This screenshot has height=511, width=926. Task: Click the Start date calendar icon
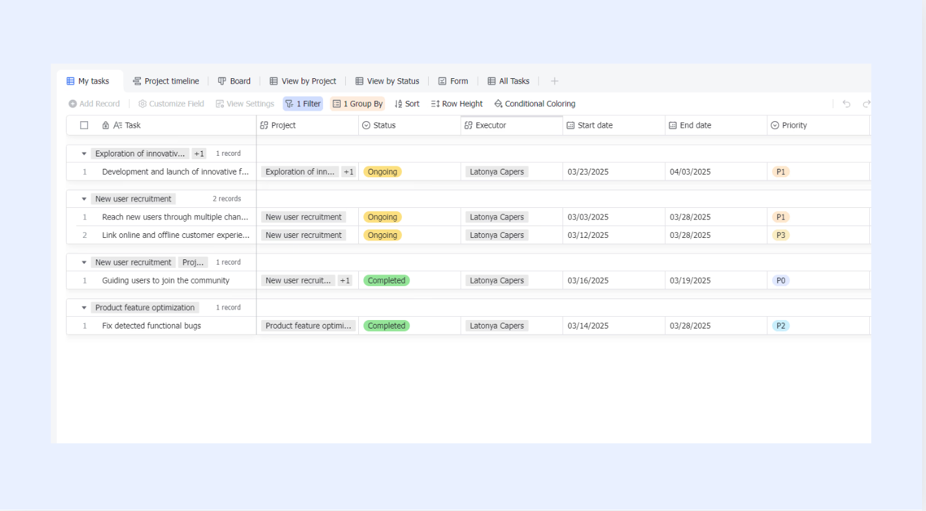click(x=570, y=125)
